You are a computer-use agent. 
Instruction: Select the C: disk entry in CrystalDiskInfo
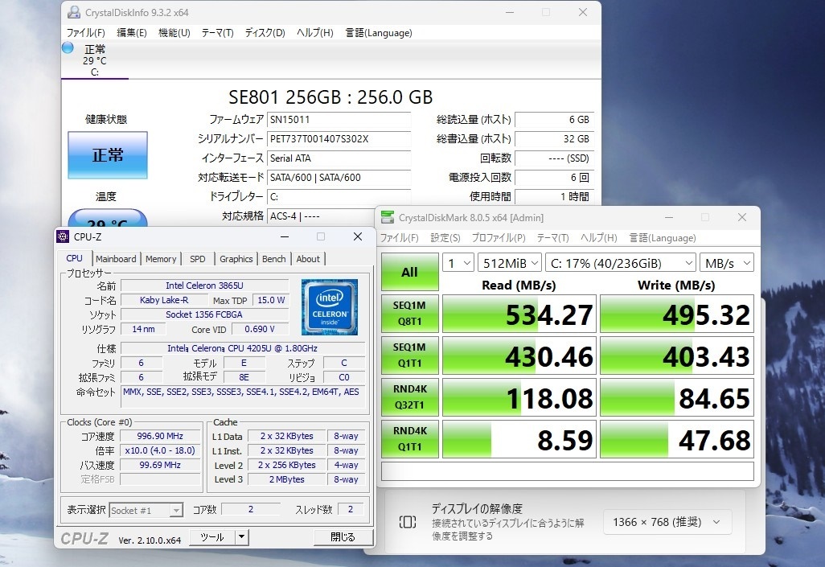(95, 60)
